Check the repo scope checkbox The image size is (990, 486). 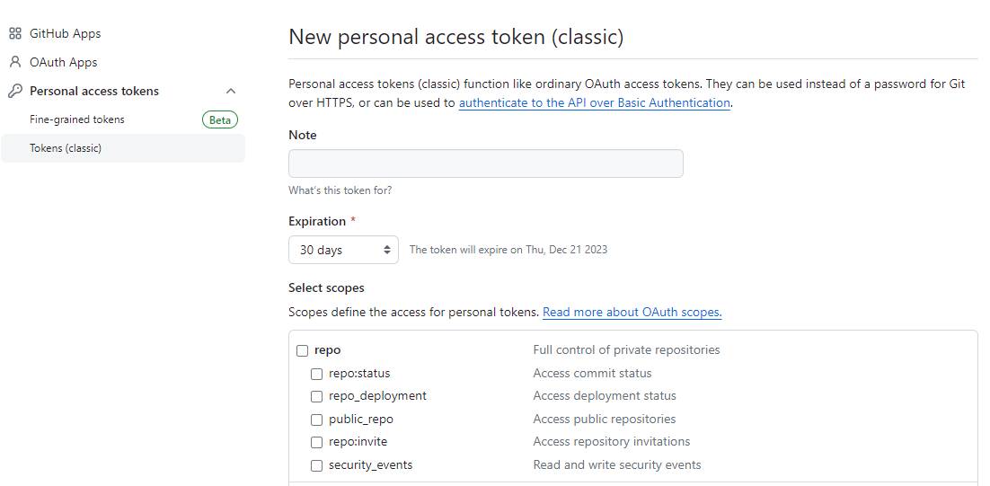tap(303, 350)
